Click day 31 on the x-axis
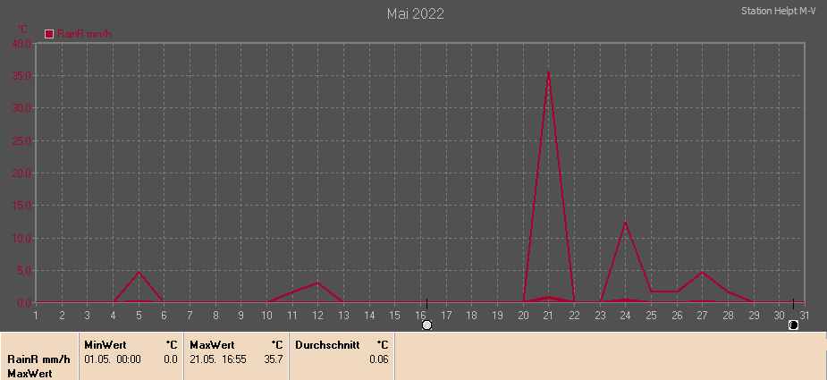The image size is (827, 380). [x=805, y=316]
